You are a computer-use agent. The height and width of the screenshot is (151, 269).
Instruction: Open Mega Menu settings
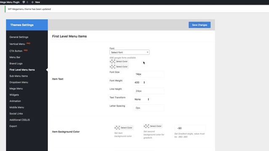tap(16, 89)
